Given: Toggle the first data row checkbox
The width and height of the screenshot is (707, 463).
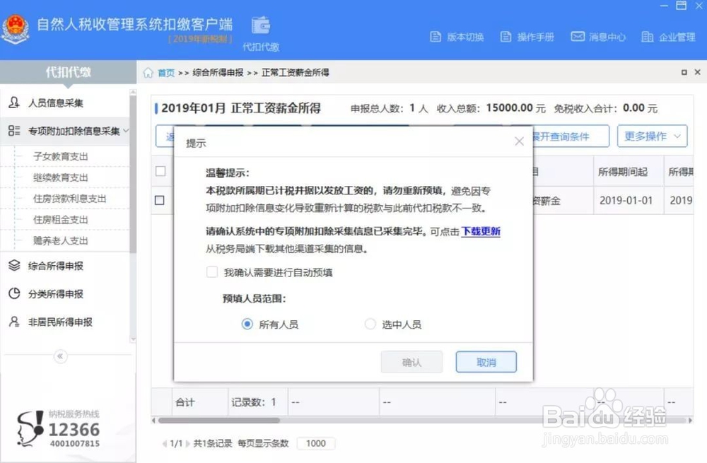Looking at the screenshot, I should (160, 200).
